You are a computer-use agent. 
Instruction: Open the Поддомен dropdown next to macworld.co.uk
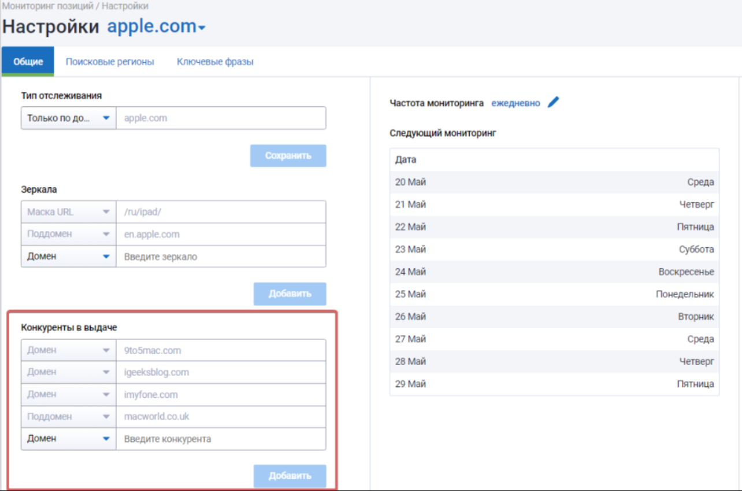(x=68, y=416)
